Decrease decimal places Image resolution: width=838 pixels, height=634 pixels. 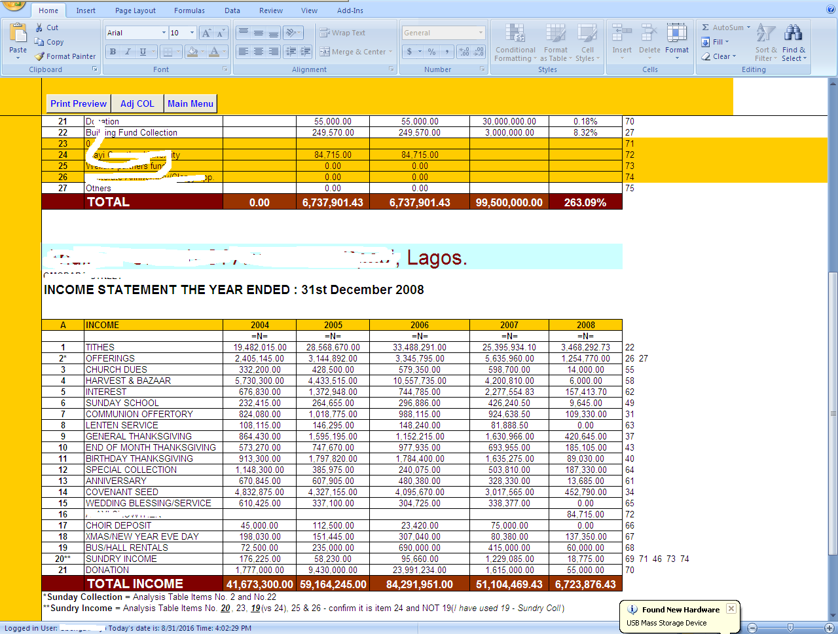click(x=479, y=52)
